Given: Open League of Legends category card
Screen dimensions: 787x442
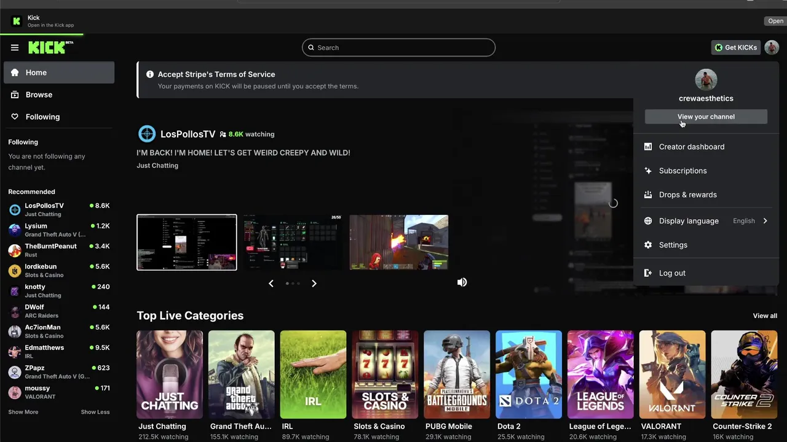Looking at the screenshot, I should pos(601,374).
